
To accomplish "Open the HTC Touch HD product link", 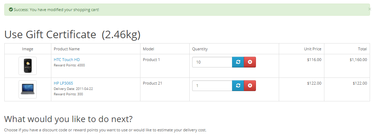I will tap(67, 60).
